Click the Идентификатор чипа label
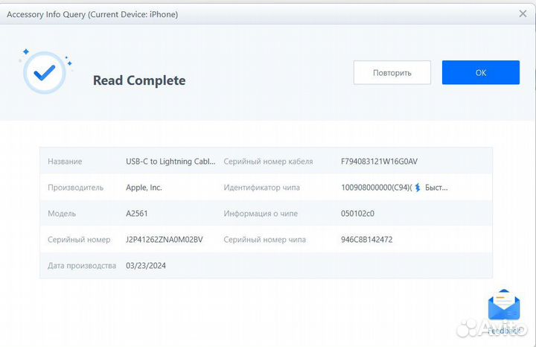 click(x=262, y=188)
